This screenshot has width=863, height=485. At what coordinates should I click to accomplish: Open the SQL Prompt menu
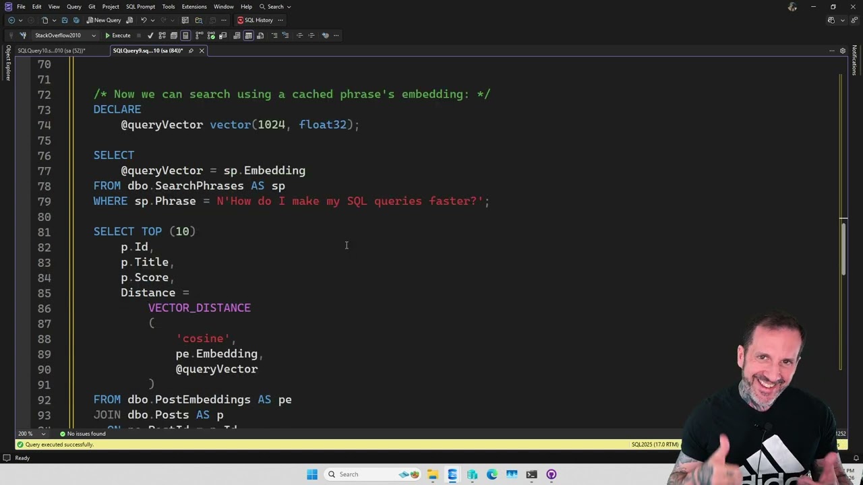coord(140,7)
